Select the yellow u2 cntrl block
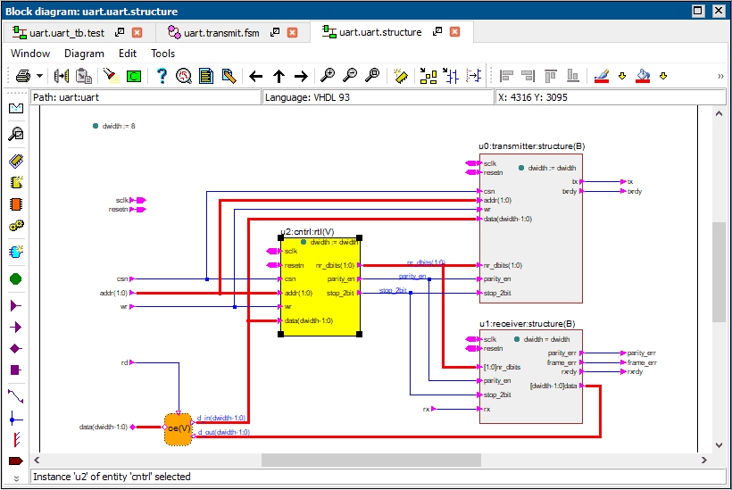Image resolution: width=732 pixels, height=490 pixels. tap(321, 308)
